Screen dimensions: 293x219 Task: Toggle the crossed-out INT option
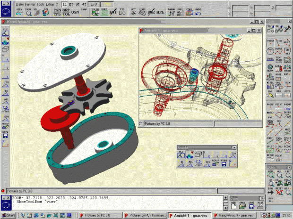[x=113, y=12]
